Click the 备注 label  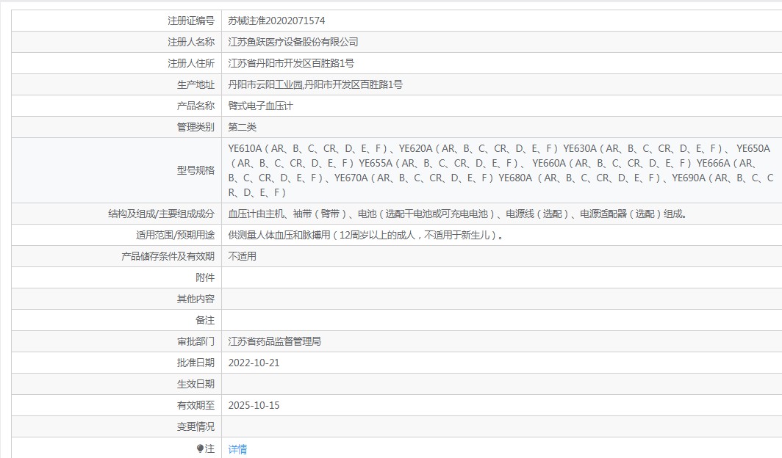pyautogui.click(x=205, y=321)
